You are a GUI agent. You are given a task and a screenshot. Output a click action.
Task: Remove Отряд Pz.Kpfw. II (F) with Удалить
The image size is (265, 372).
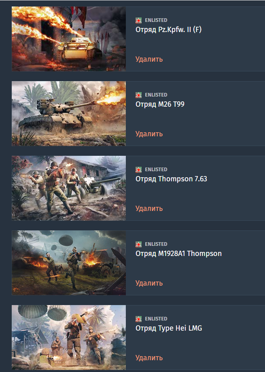click(x=149, y=59)
